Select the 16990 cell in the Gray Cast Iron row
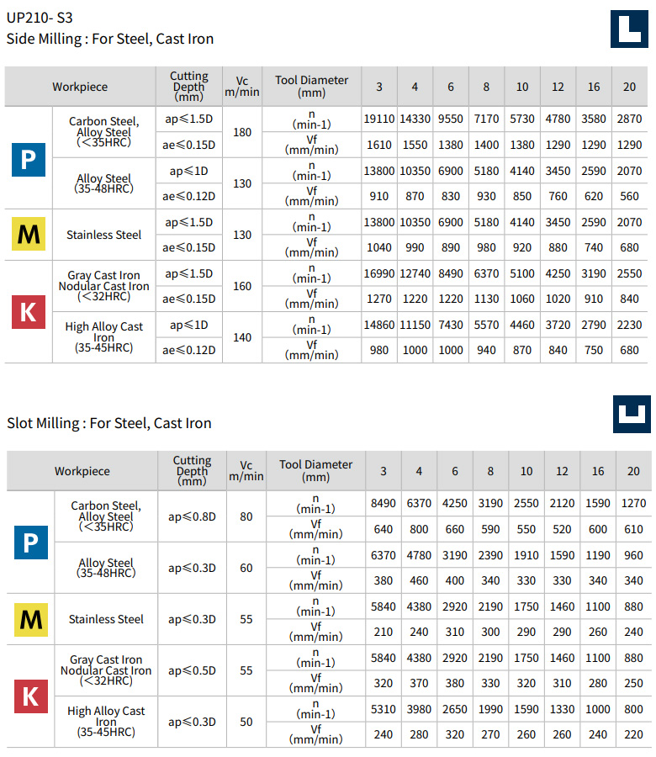The height and width of the screenshot is (757, 656). [378, 273]
